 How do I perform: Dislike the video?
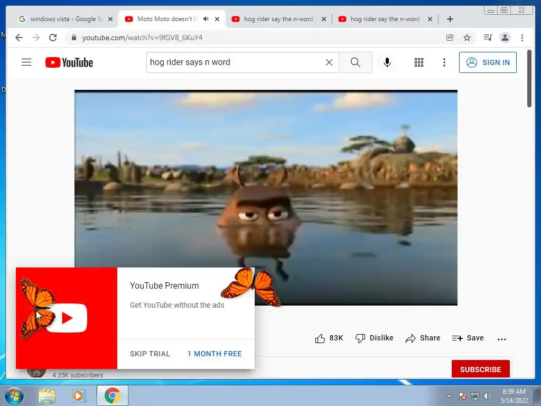(375, 338)
